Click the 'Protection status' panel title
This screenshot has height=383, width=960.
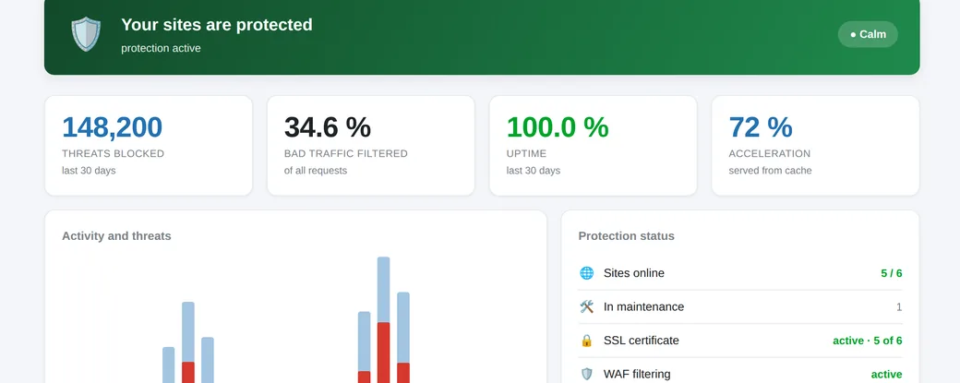(627, 236)
